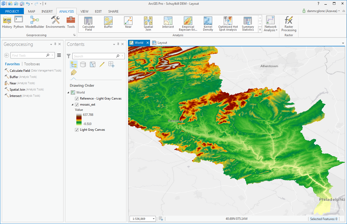Click the elevation color ramp symbol
Image resolution: width=347 pixels, height=224 pixels.
click(79, 119)
